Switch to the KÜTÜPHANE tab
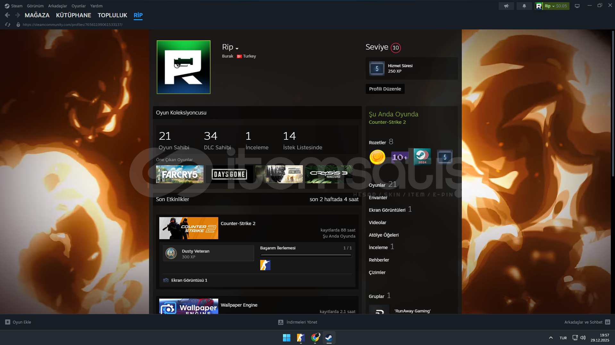Screen dimensions: 615x345 point(73,15)
